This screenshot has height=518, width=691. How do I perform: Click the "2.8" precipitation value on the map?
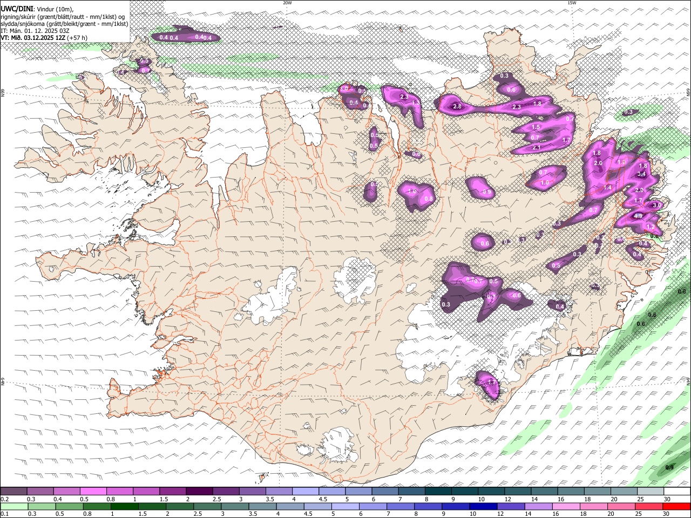(457, 107)
